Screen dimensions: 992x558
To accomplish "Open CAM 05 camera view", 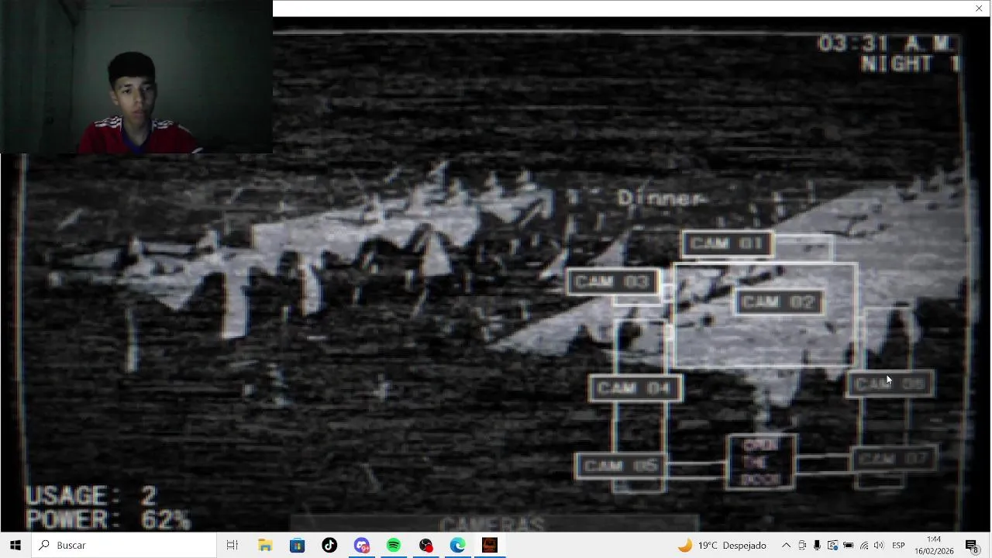I will (x=621, y=467).
